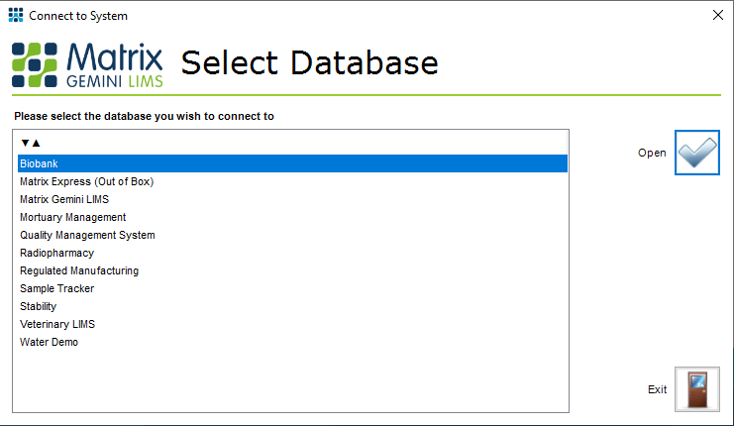Click the Exit door icon
This screenshot has width=734, height=426.
696,388
